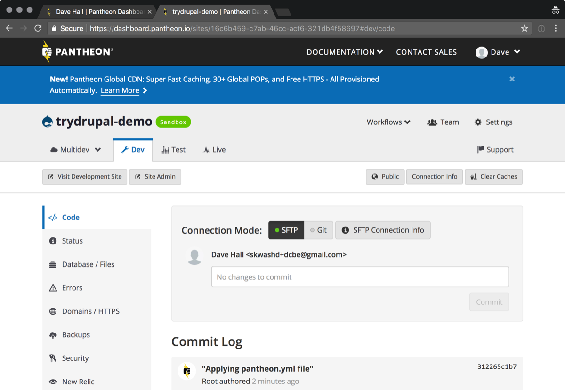
Task: Click the Contact Sales link
Action: pos(427,52)
